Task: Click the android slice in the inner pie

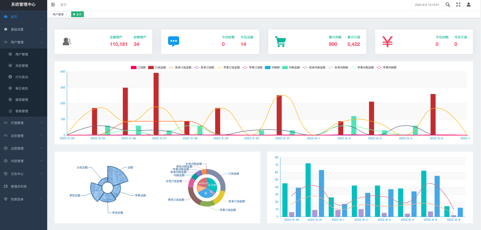Action: (202, 182)
